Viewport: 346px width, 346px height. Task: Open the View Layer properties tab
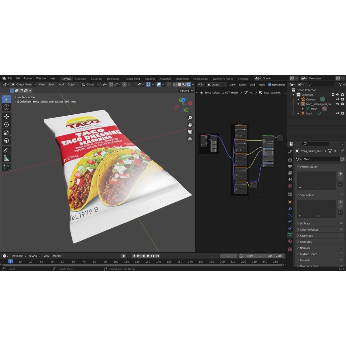pyautogui.click(x=290, y=173)
